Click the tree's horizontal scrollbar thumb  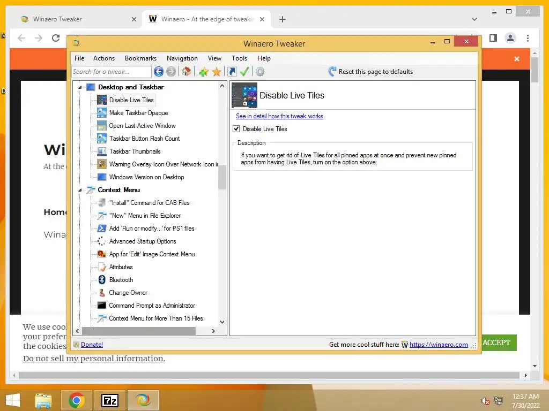[x=139, y=331]
